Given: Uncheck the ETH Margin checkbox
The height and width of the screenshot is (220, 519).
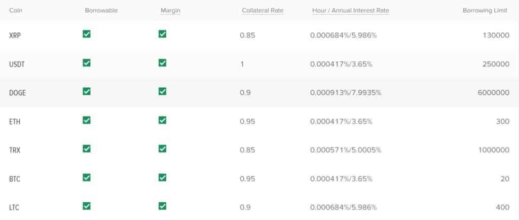Looking at the screenshot, I should [162, 120].
